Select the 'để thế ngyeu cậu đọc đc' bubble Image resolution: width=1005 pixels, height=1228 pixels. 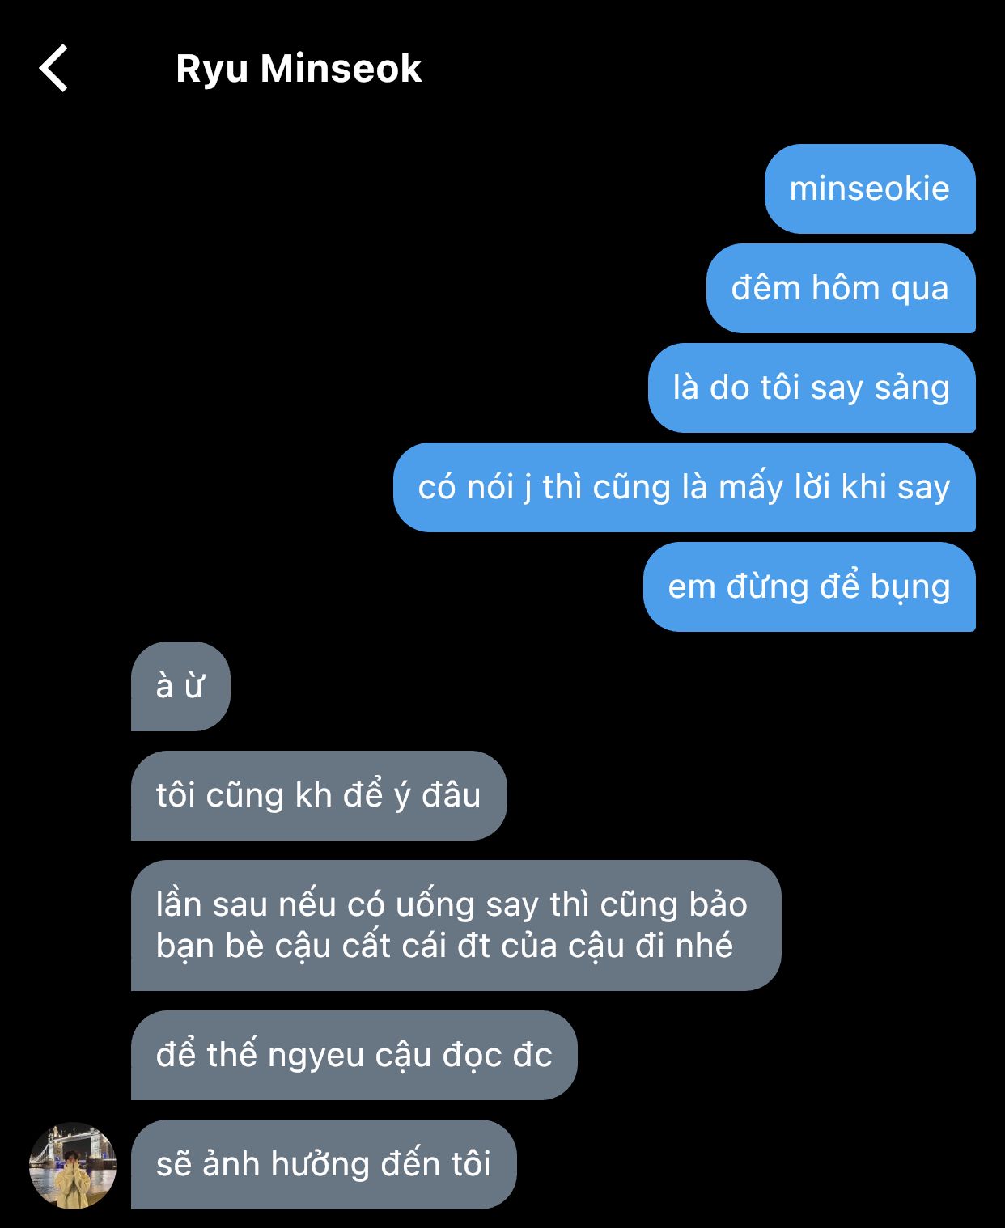354,1055
